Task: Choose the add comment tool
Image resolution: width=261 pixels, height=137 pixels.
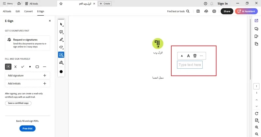Action: (x=61, y=32)
